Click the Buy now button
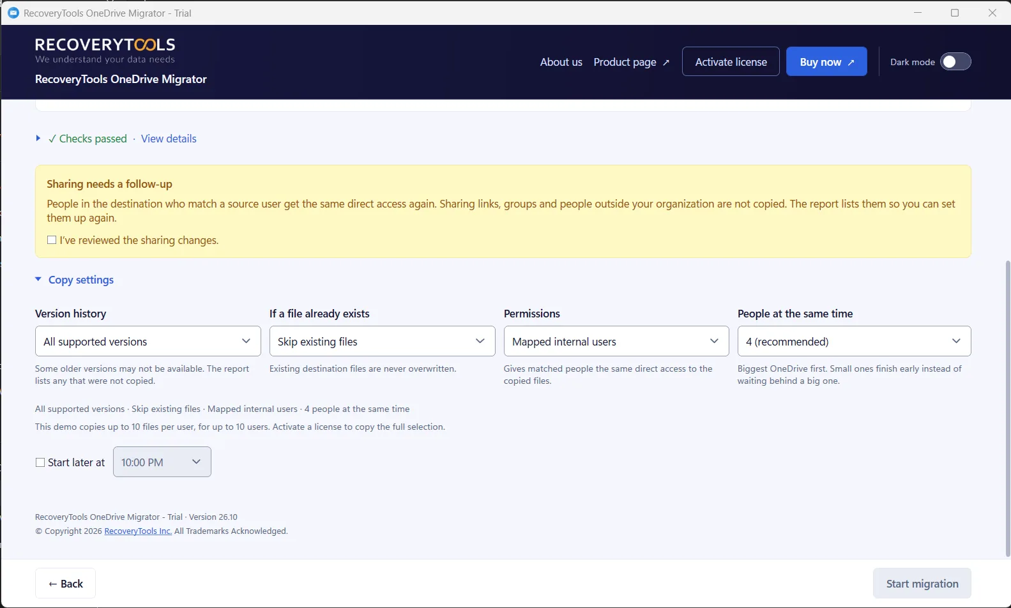 pyautogui.click(x=826, y=61)
